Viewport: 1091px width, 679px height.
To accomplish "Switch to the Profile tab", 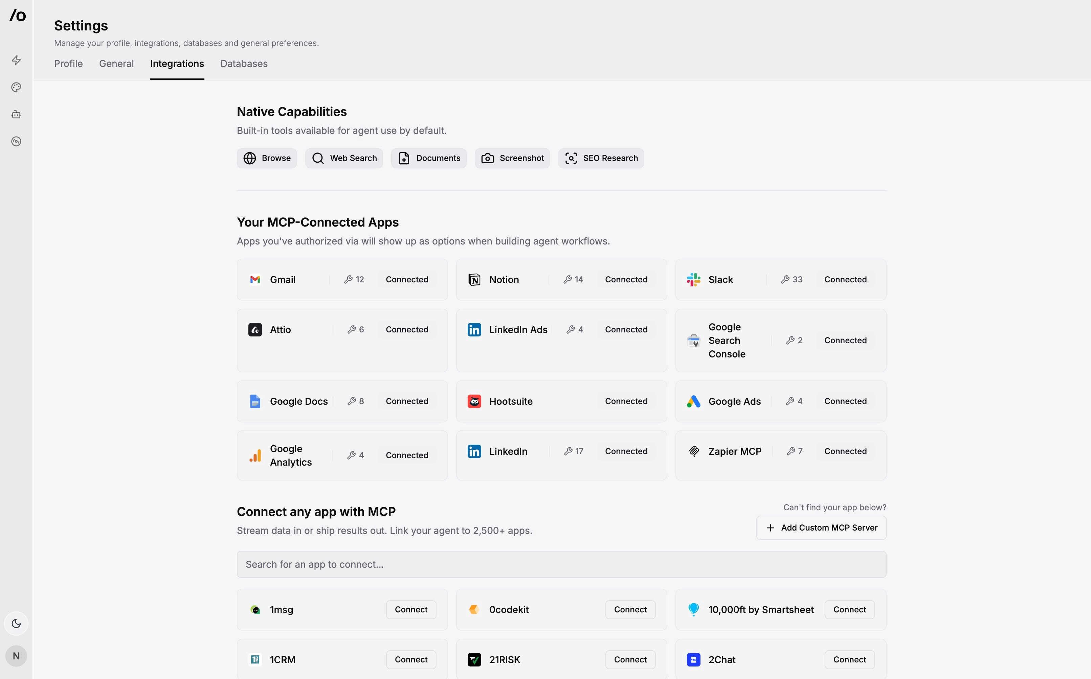I will pos(68,64).
